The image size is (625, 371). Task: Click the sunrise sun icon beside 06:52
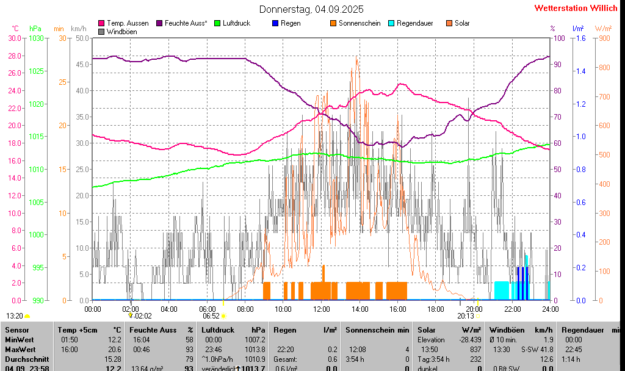[x=224, y=316]
